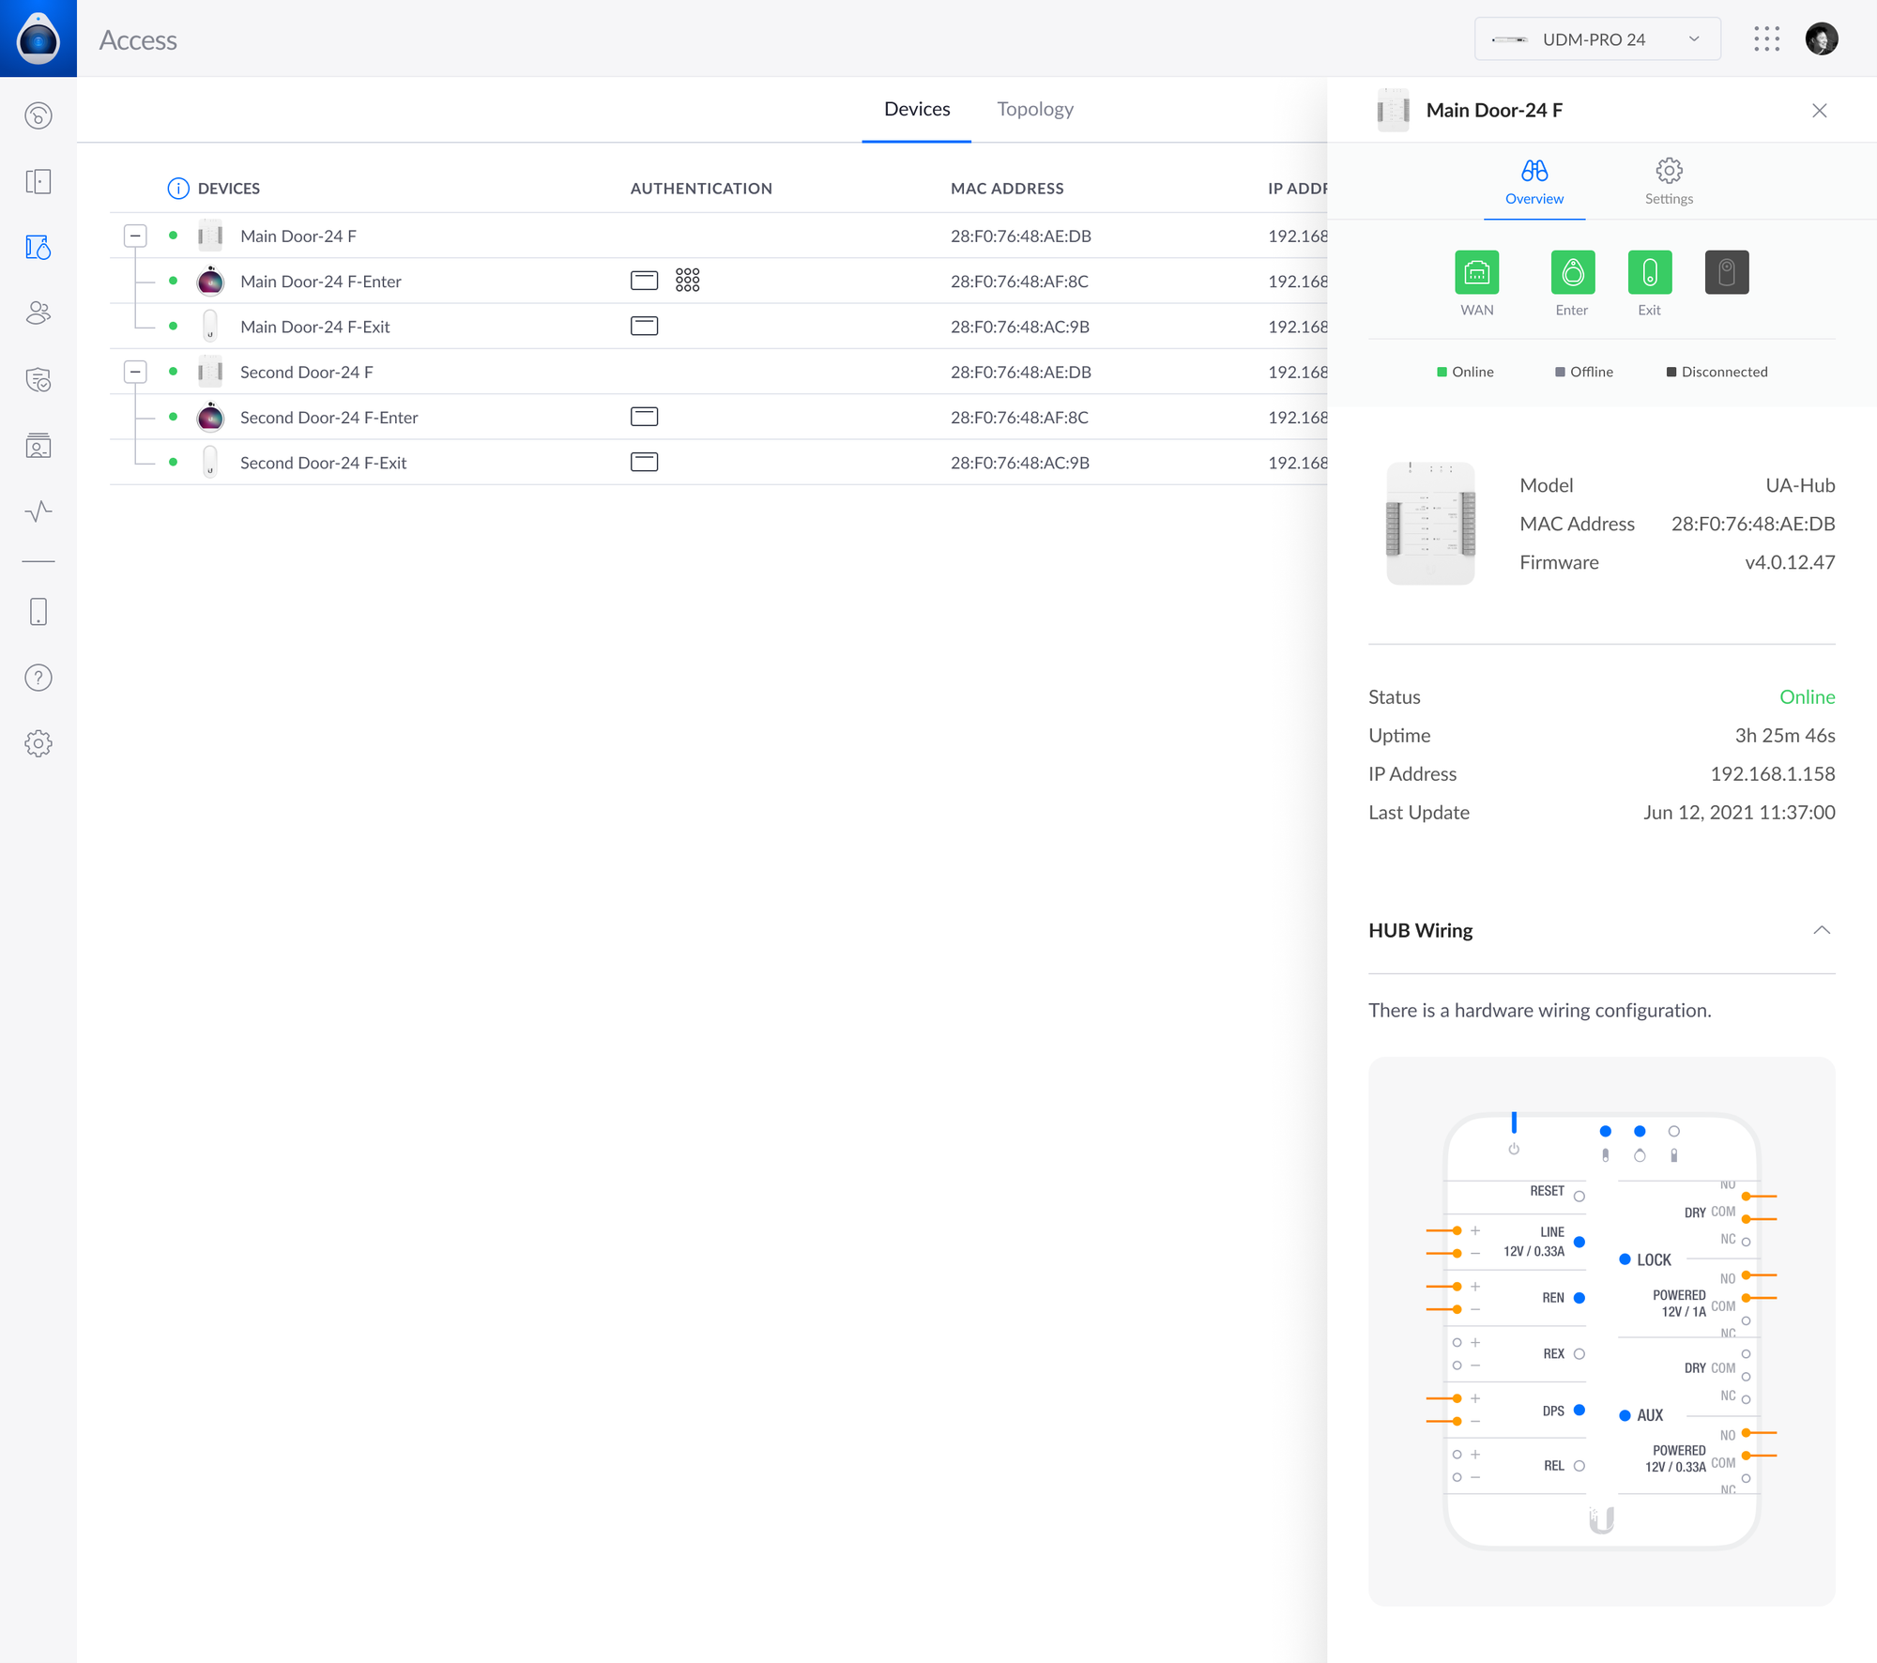Click the WAN port status icon
1877x1663 pixels.
coord(1476,273)
